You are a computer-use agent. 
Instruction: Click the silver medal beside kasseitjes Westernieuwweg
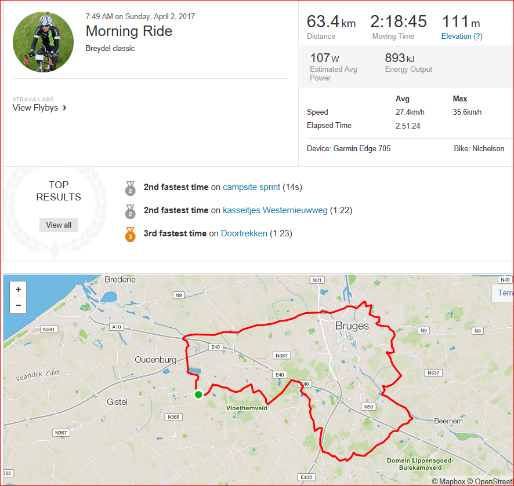pyautogui.click(x=131, y=211)
